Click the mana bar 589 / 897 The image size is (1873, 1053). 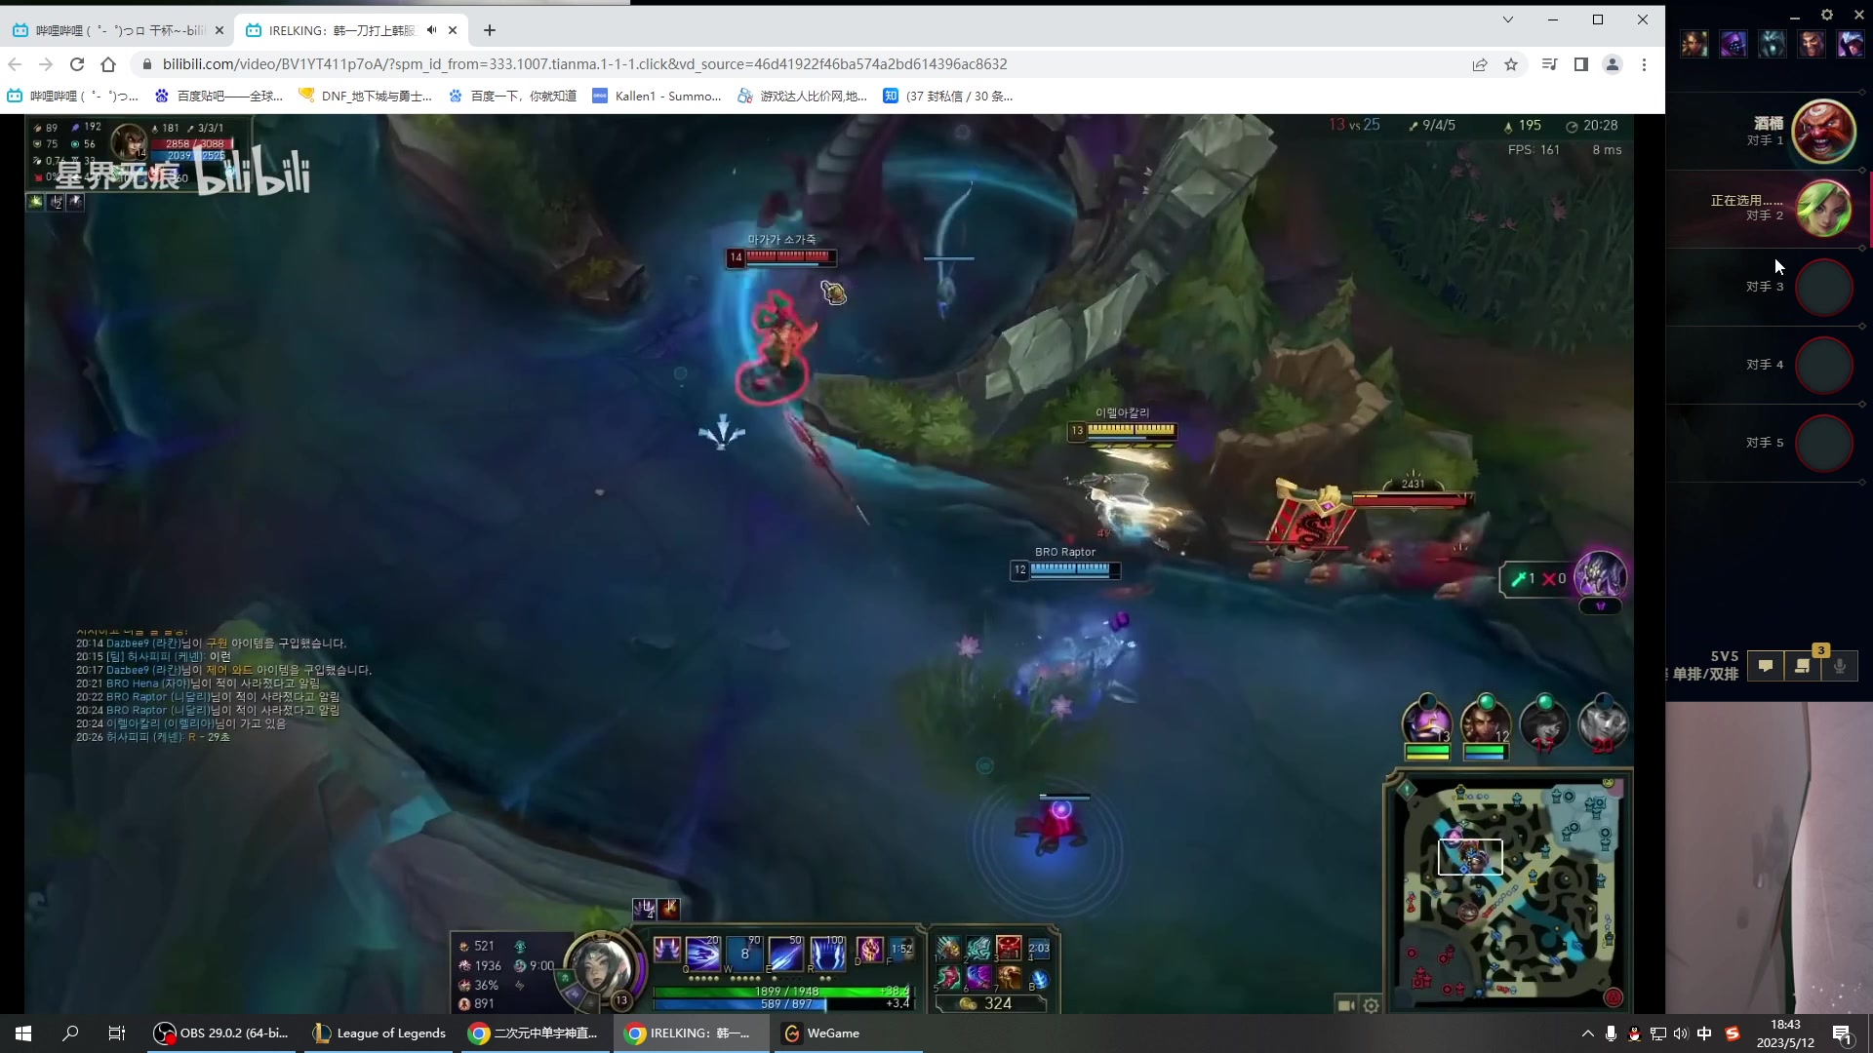click(x=783, y=1003)
